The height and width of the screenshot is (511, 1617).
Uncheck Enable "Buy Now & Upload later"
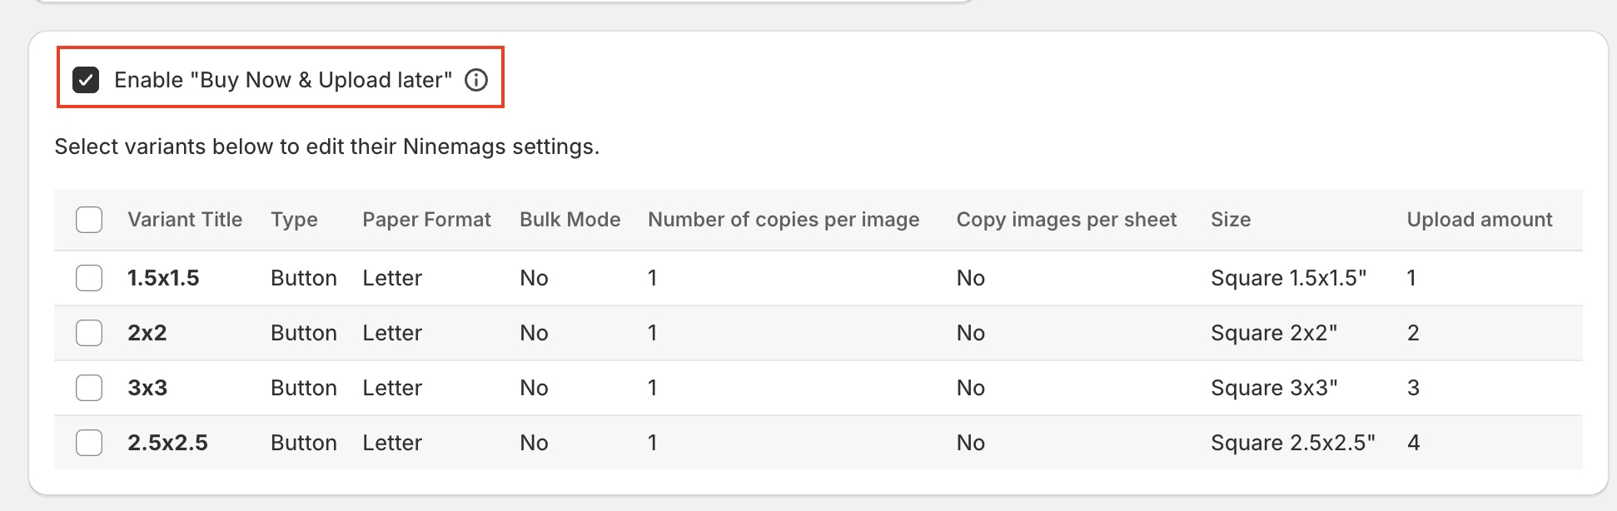[86, 80]
